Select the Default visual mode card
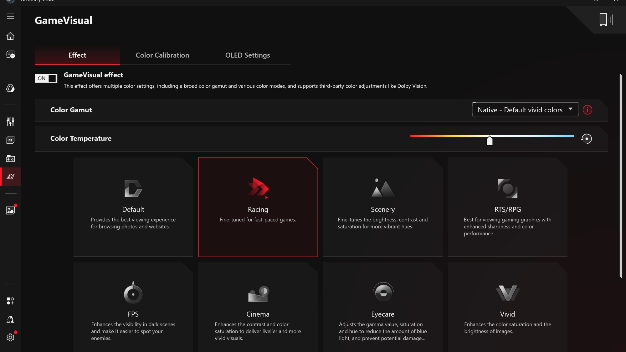The height and width of the screenshot is (352, 626). click(x=133, y=207)
